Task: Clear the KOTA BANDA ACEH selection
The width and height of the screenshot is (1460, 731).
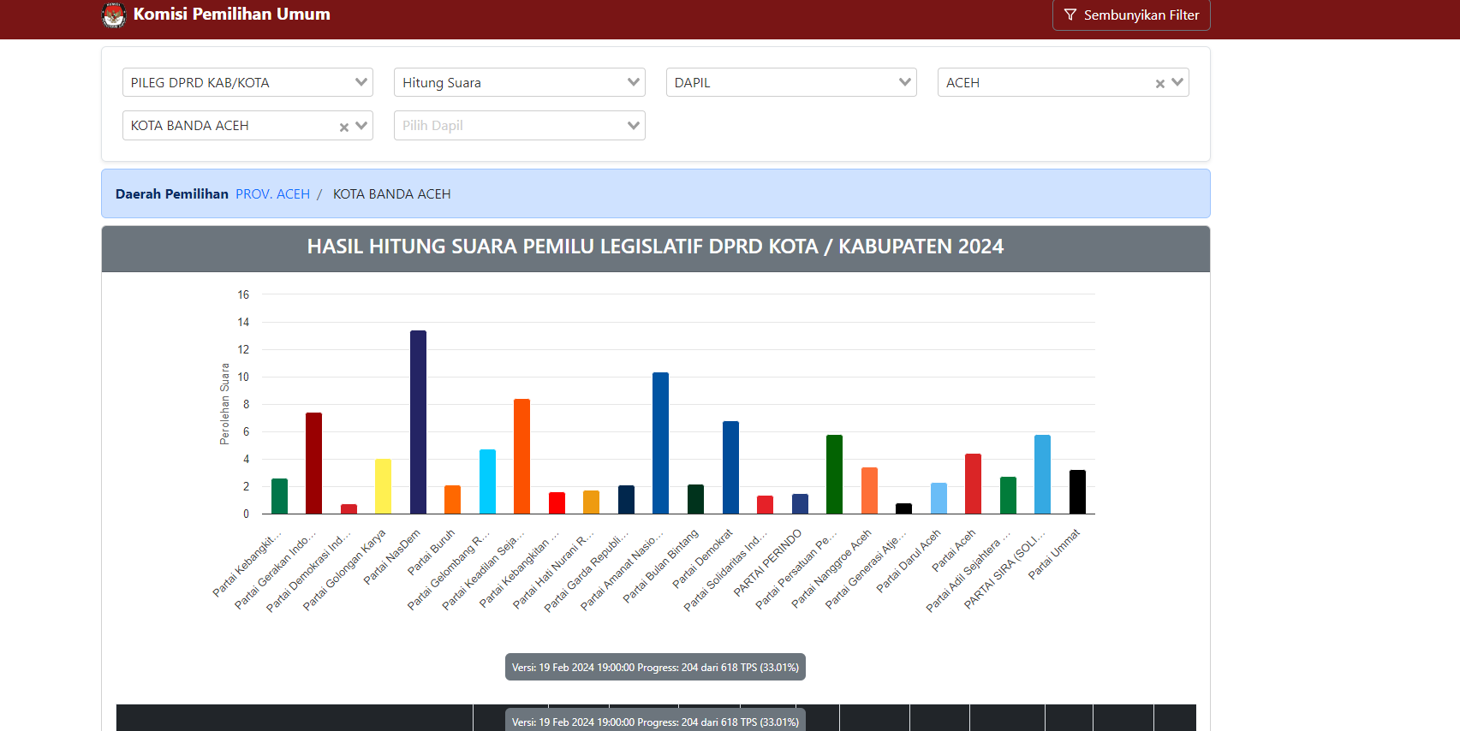Action: pyautogui.click(x=343, y=127)
